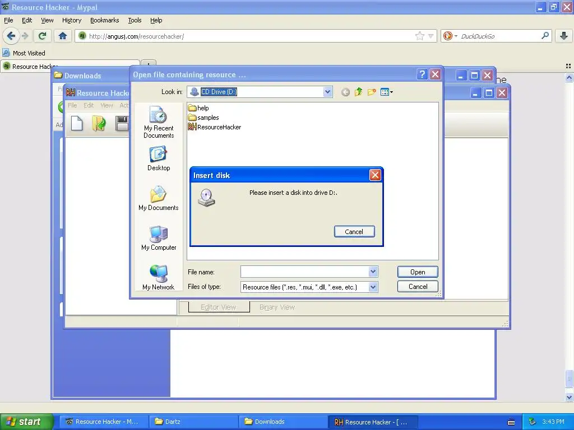The width and height of the screenshot is (574, 430).
Task: Click the help question mark button
Action: [x=422, y=74]
